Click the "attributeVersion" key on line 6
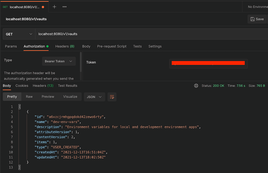This screenshot has height=173, width=268. pyautogui.click(x=53, y=132)
